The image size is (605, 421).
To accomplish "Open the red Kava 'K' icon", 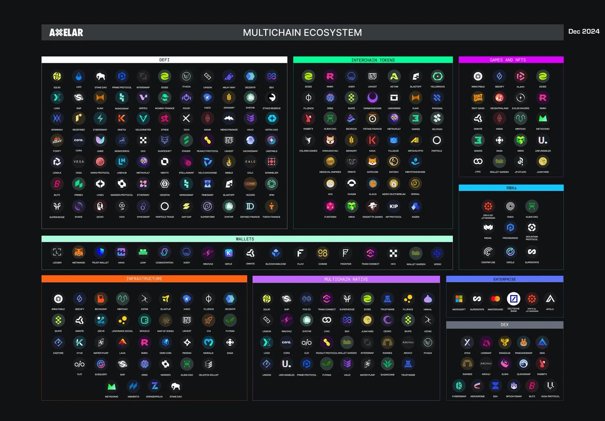I will [x=373, y=141].
